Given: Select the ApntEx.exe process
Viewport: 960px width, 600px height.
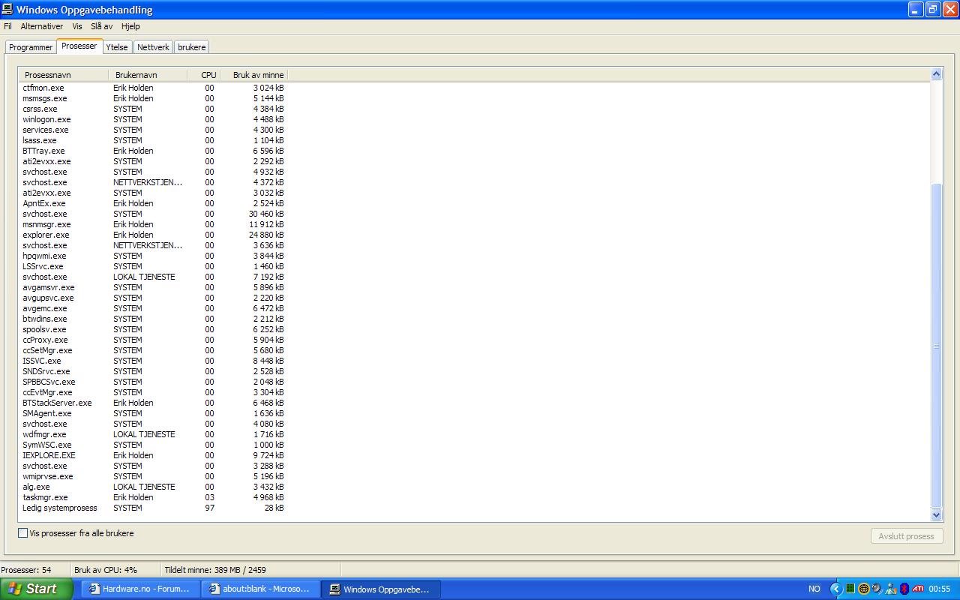Looking at the screenshot, I should pyautogui.click(x=153, y=203).
